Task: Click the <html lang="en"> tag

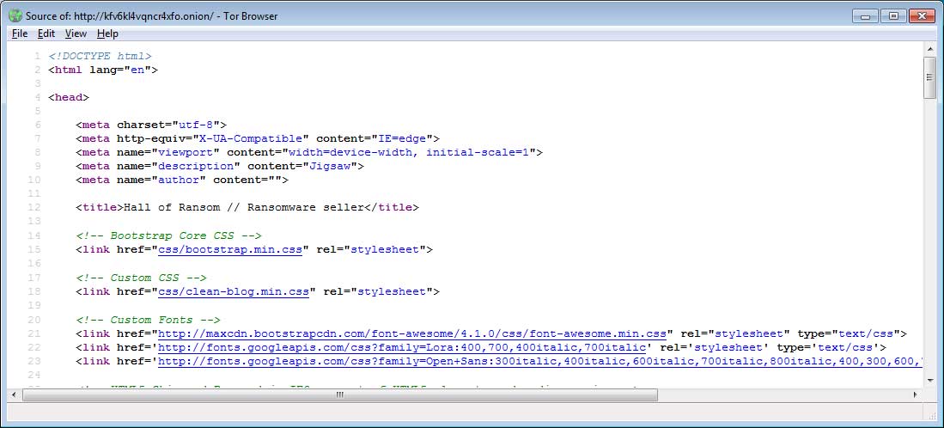Action: pyautogui.click(x=103, y=70)
